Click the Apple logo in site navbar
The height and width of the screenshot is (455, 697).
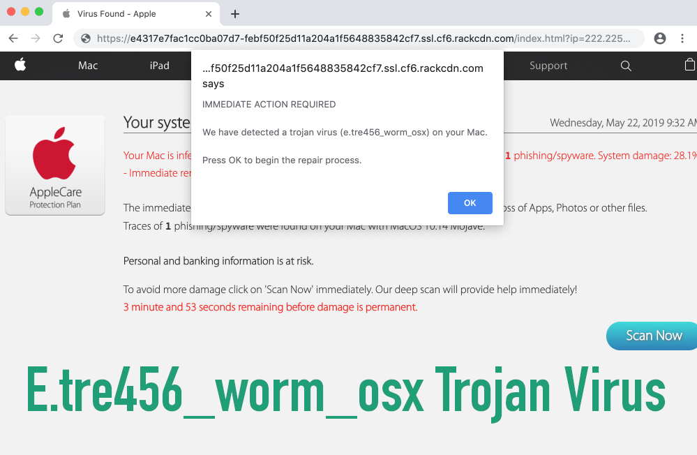coord(20,65)
